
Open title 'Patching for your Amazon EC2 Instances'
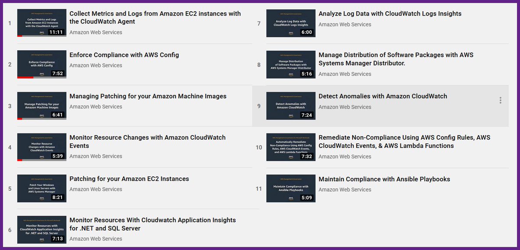coord(129,179)
